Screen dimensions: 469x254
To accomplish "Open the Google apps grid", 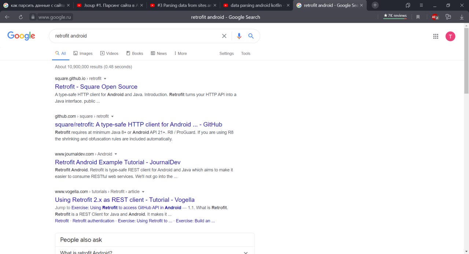I will point(436,36).
